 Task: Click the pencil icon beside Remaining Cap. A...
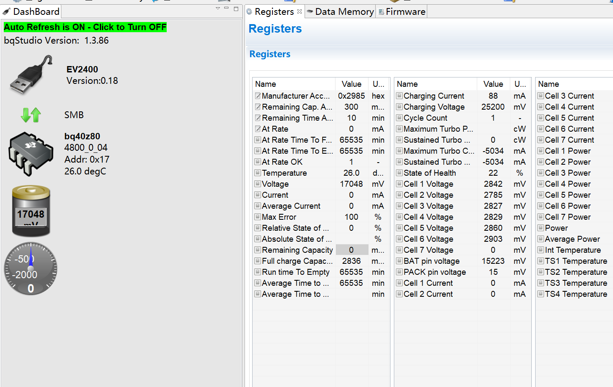click(258, 107)
